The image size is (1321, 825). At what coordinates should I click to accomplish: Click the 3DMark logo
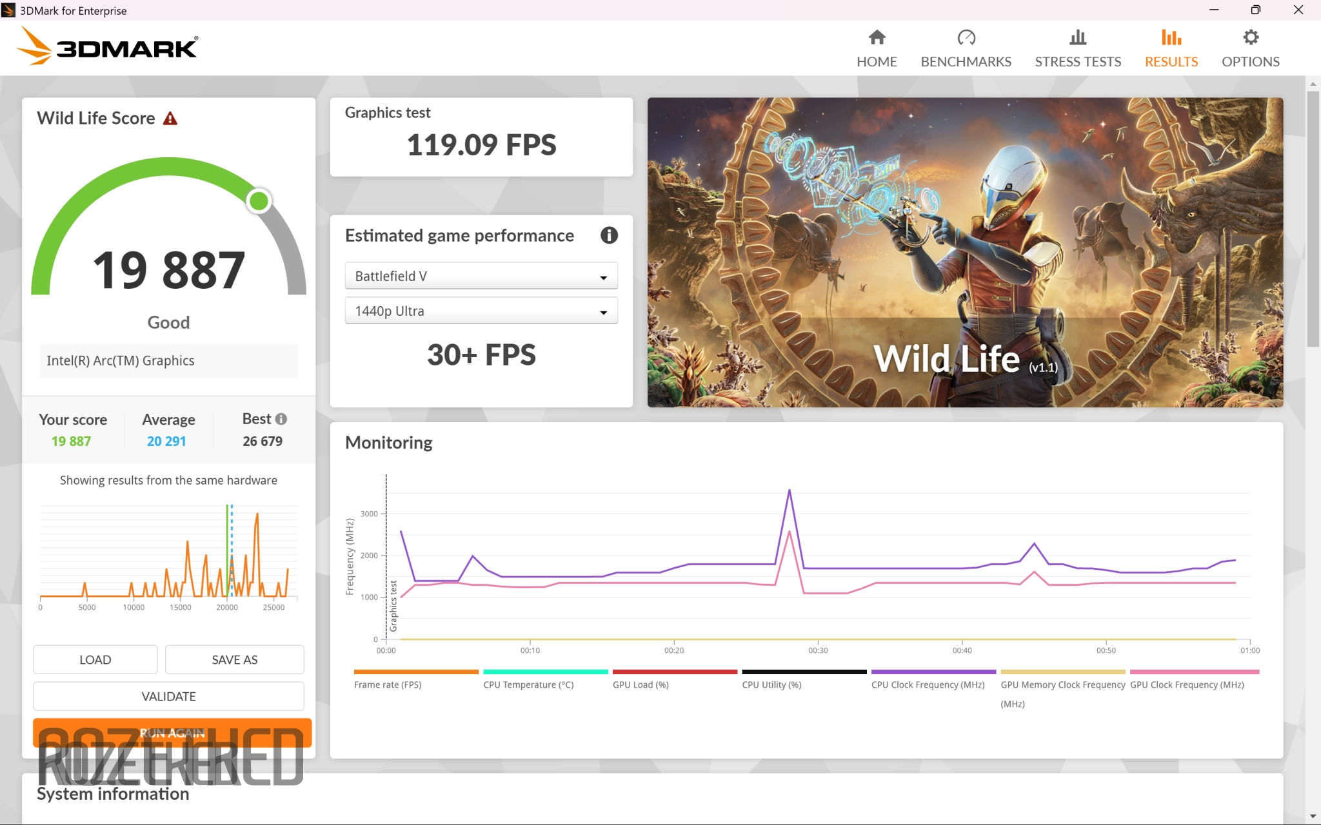[x=107, y=46]
